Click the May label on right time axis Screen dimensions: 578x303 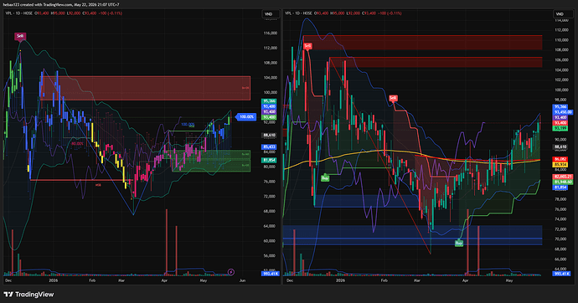[x=509, y=280]
